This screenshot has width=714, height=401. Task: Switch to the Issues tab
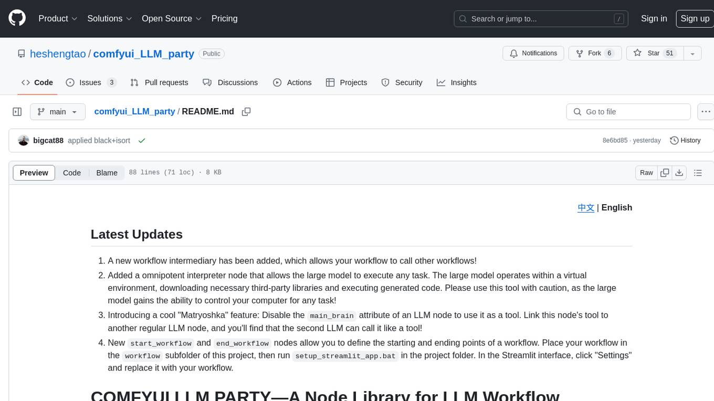coord(91,82)
